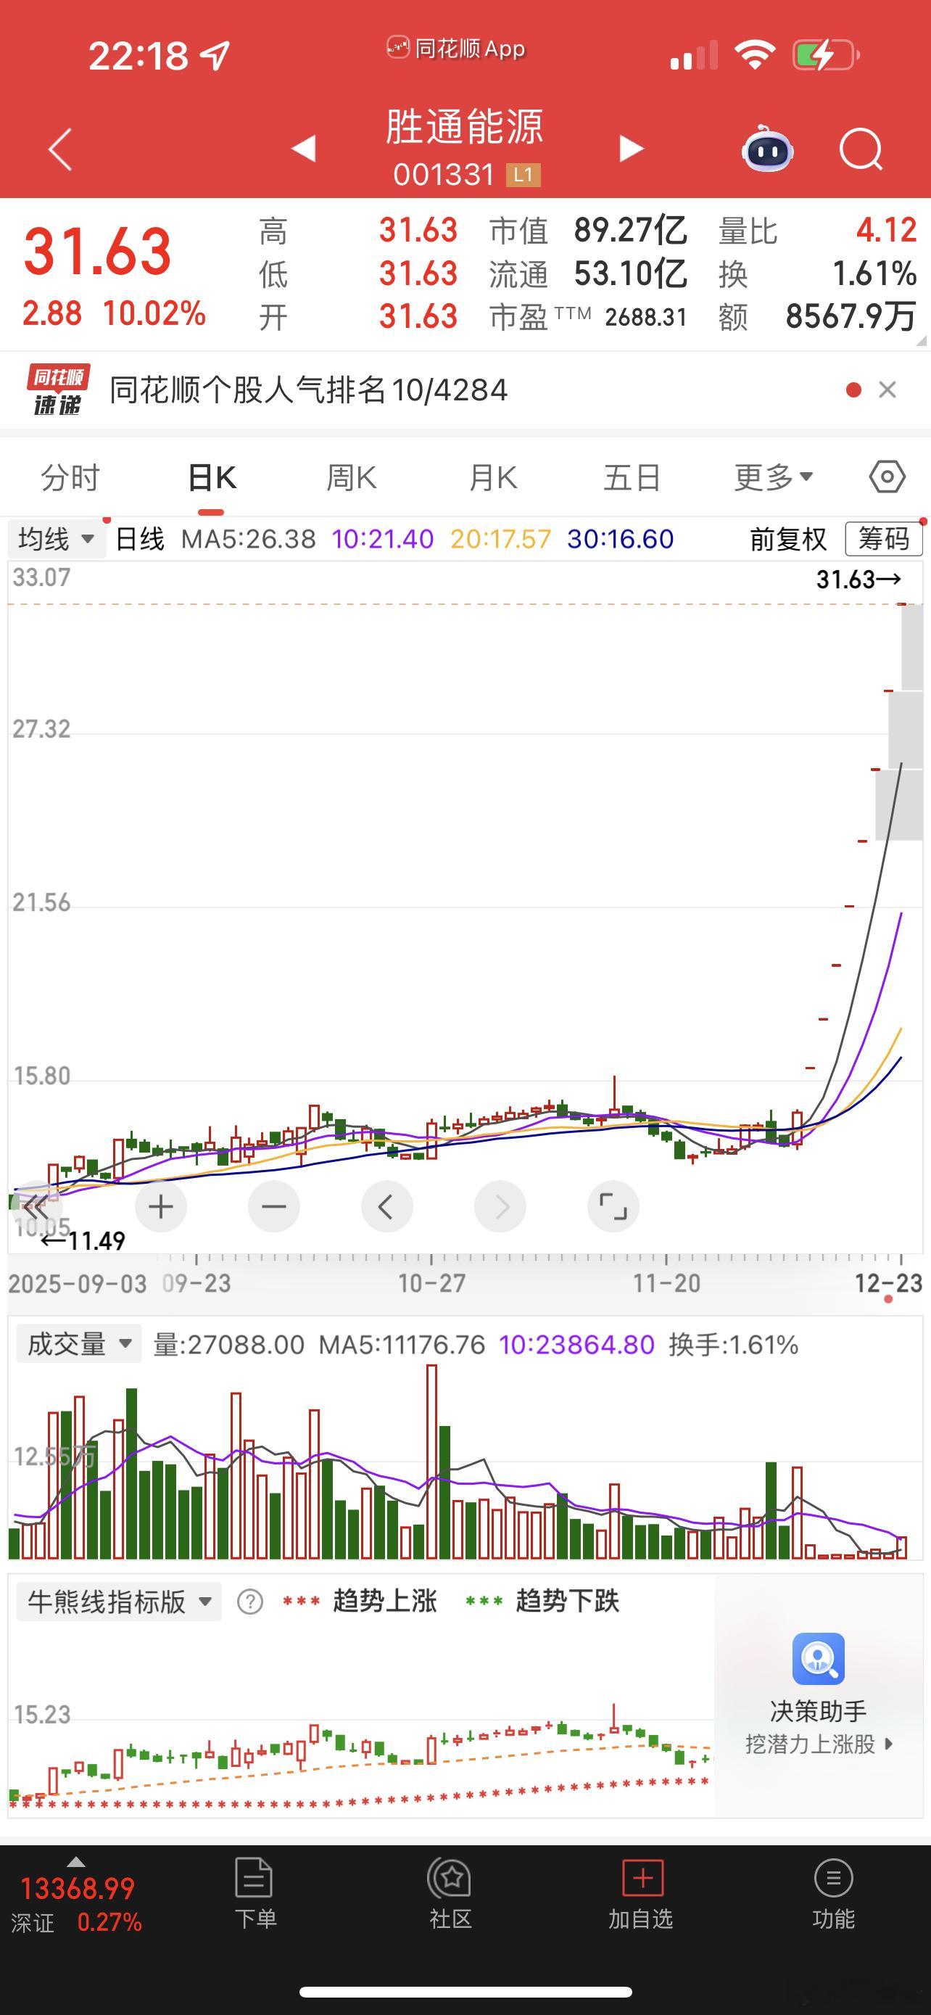Tap 同花顺速递 logo

pyautogui.click(x=58, y=390)
